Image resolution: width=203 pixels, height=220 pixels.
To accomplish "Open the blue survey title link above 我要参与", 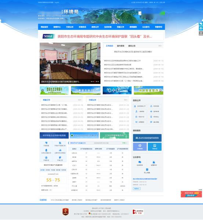I will click(145, 179).
